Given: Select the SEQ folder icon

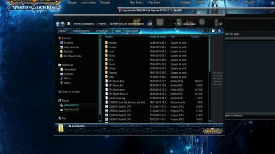Looking at the screenshot, I should (107, 59).
